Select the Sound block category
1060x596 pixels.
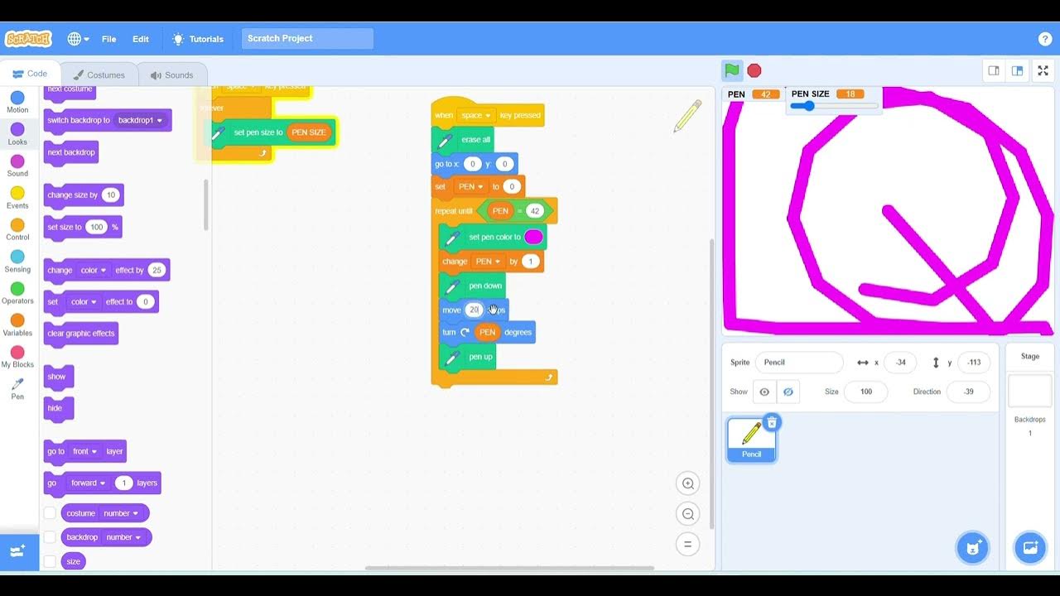coord(17,166)
